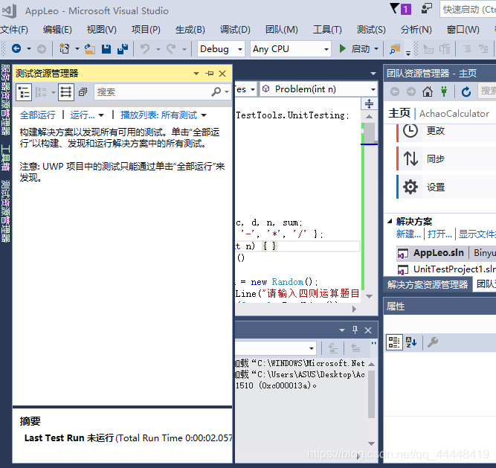Click the Test Explorer search field
This screenshot has height=468, width=496.
pos(152,92)
